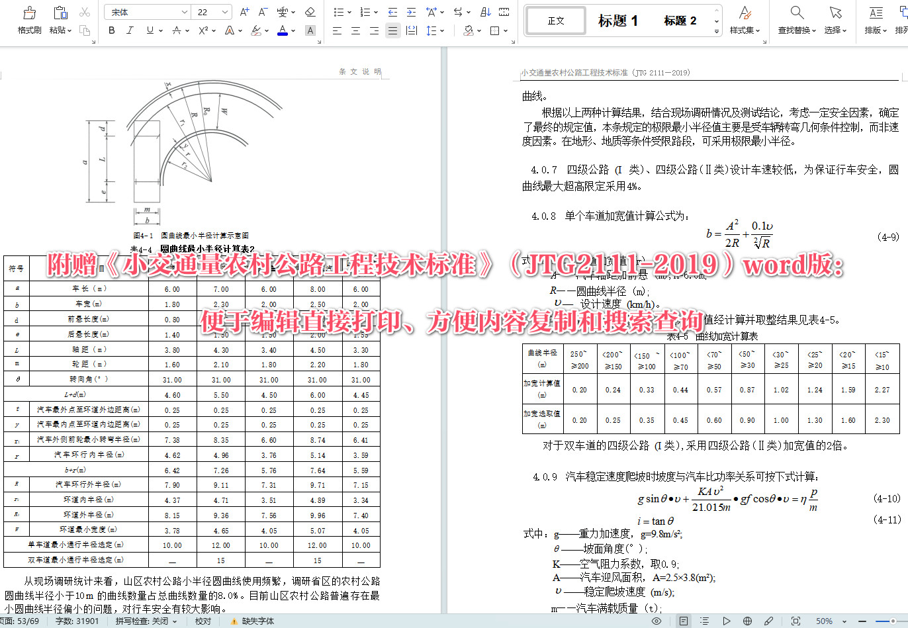Screen dimensions: 908x628
Task: Click the 校对 proofreading button in status bar
Action: click(x=203, y=622)
